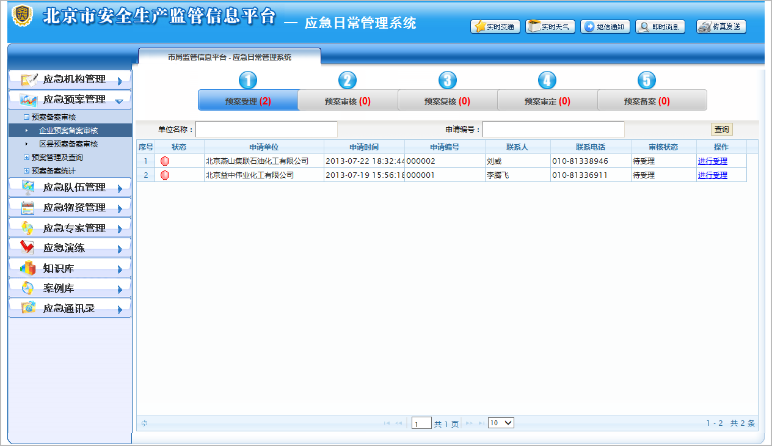This screenshot has height=446, width=772.
Task: Expand the 预案管理及查询 tree node
Action: tap(26, 158)
